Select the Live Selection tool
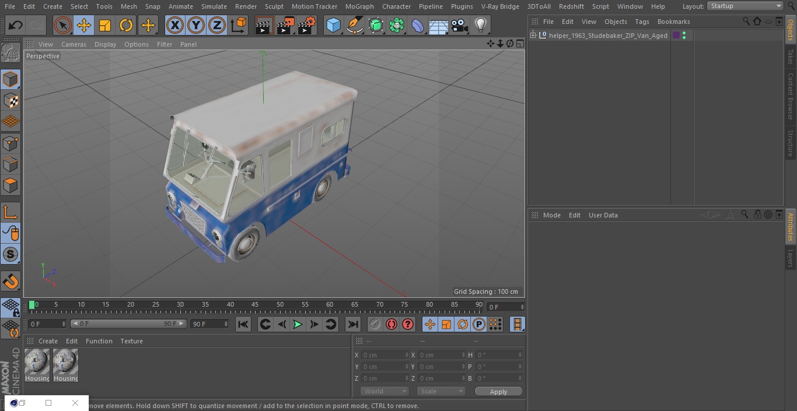This screenshot has height=411, width=797. tap(62, 25)
